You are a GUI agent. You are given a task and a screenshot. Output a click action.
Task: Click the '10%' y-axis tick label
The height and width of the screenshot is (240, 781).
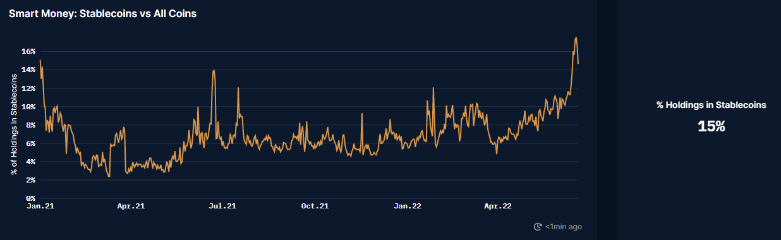point(28,107)
